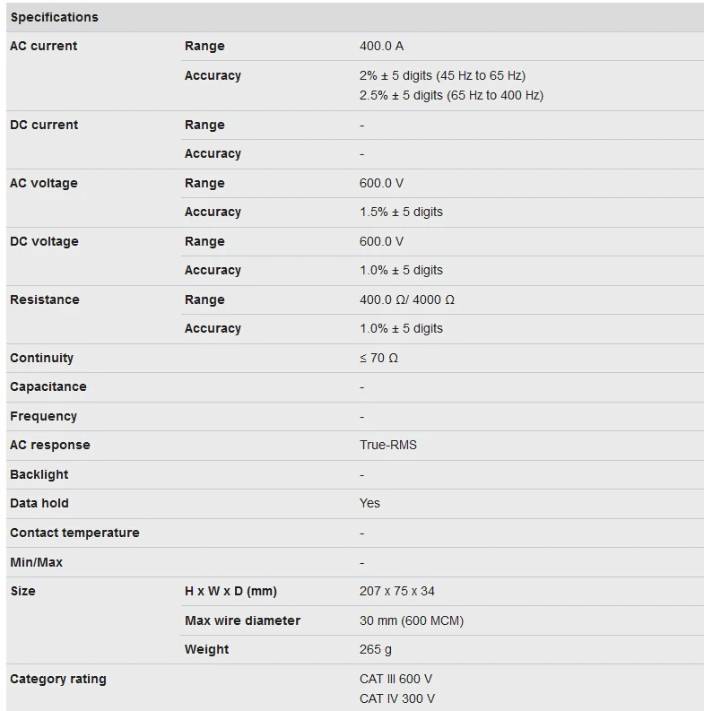This screenshot has height=711, width=704.
Task: Click the 1.5% ± 5 digits value
Action: [x=401, y=212]
